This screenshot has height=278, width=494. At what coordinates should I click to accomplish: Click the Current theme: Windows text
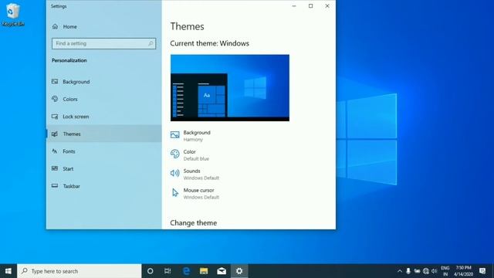click(x=209, y=43)
